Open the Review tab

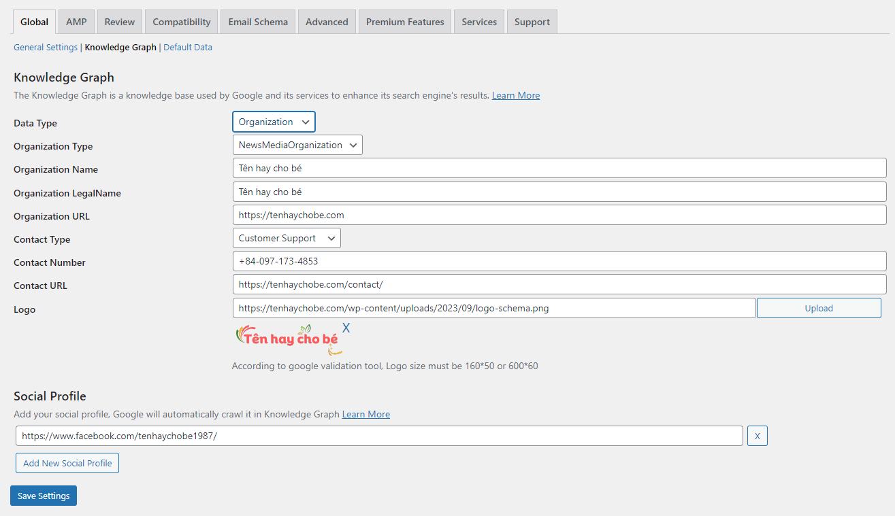point(120,22)
